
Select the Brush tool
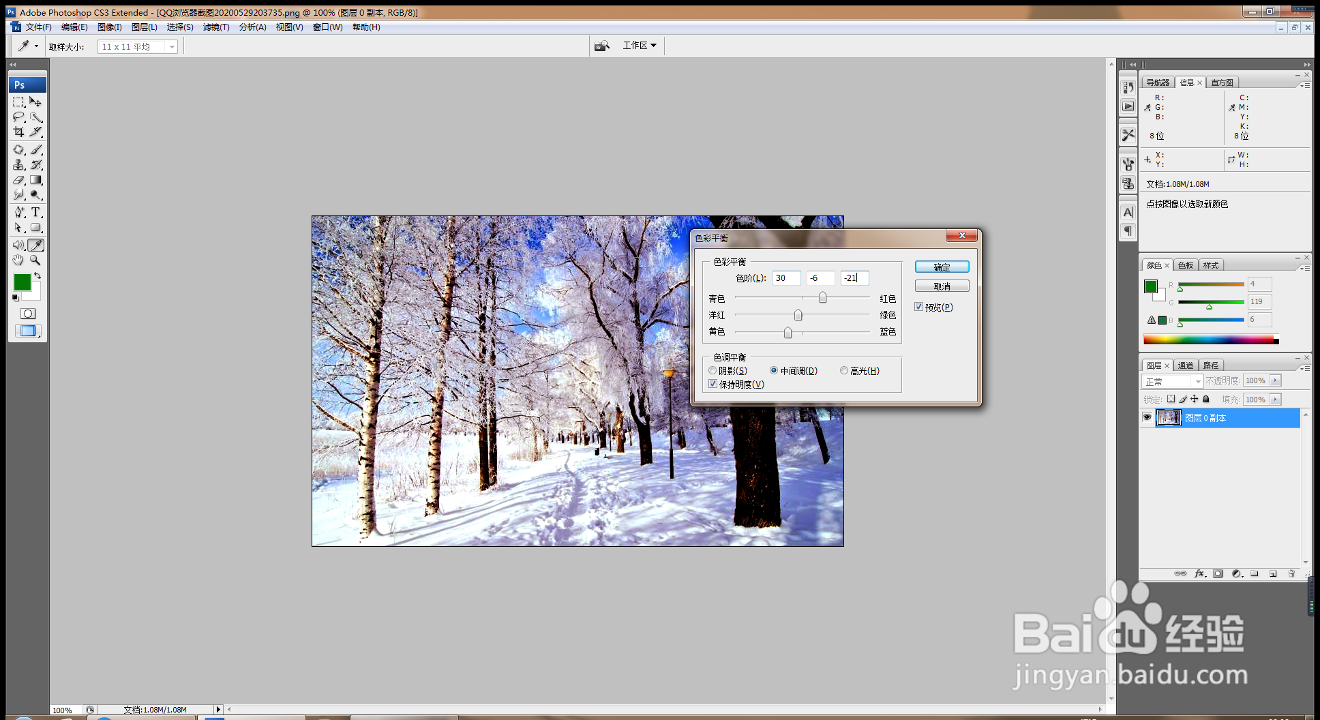point(36,149)
